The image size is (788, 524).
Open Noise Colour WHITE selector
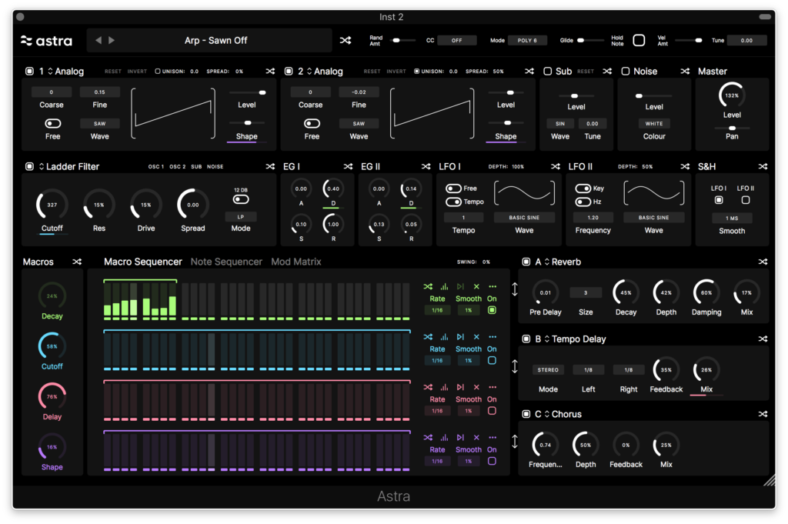654,123
